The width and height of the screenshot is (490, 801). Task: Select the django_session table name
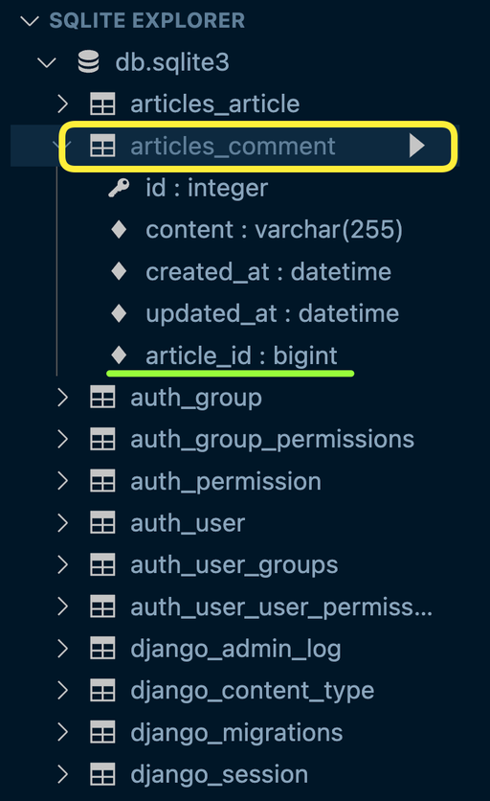pyautogui.click(x=219, y=774)
